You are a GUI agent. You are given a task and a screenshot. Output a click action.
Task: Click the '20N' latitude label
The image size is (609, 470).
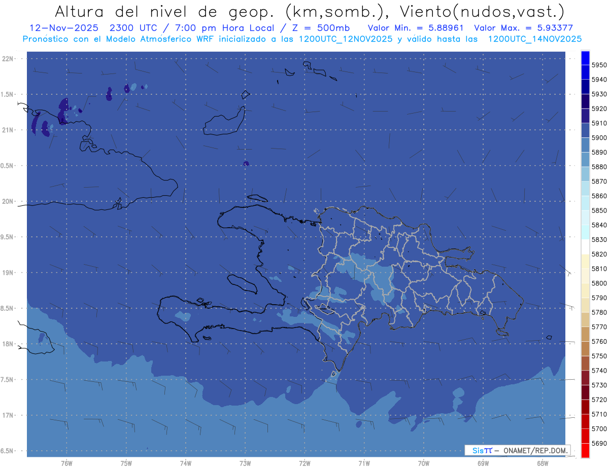(x=7, y=201)
